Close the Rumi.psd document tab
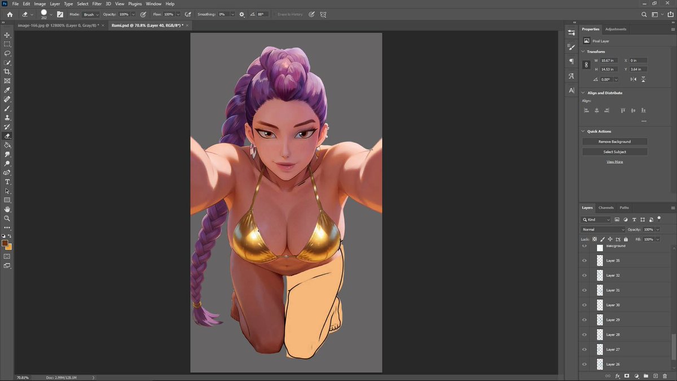The width and height of the screenshot is (677, 381). 188,25
